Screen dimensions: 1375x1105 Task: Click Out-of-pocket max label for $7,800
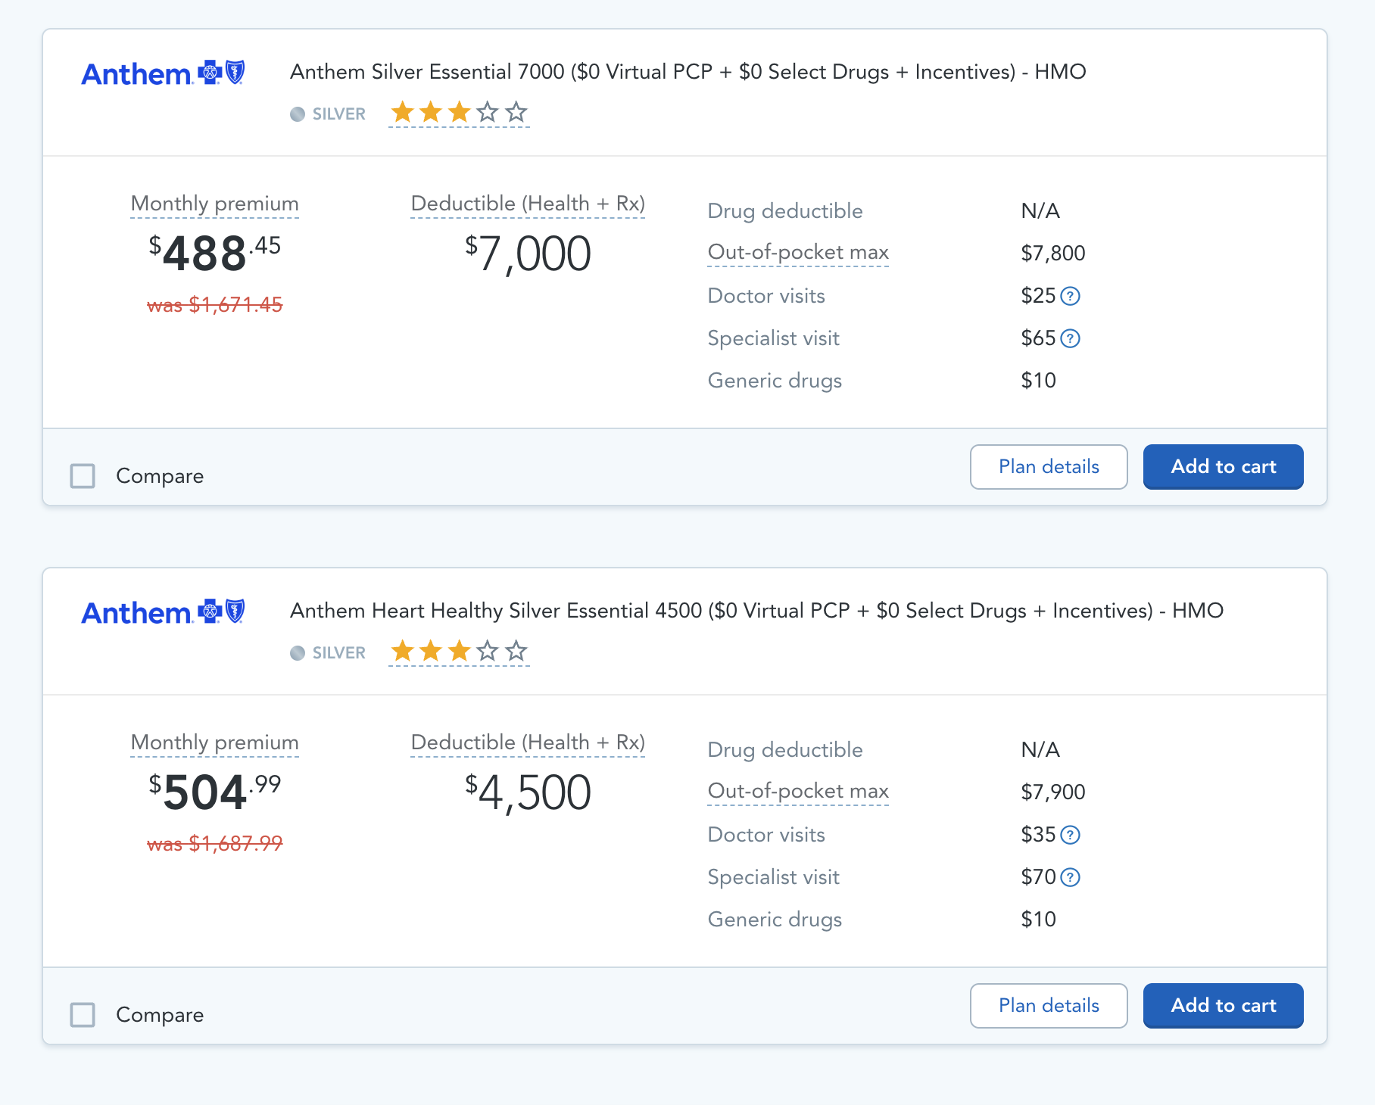(x=797, y=252)
